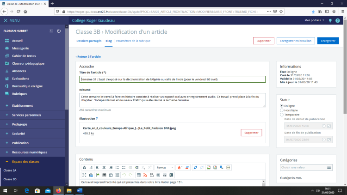This screenshot has height=195, width=347.
Task: Open Messagerie from the sidebar
Action: click(x=20, y=48)
